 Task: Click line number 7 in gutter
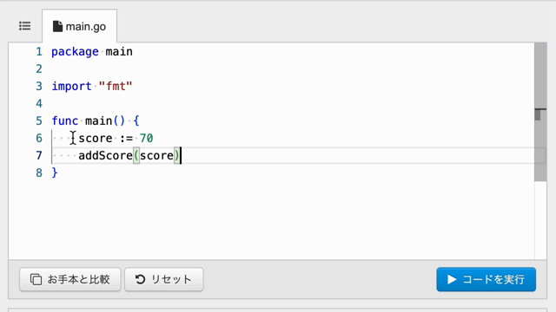click(x=39, y=156)
